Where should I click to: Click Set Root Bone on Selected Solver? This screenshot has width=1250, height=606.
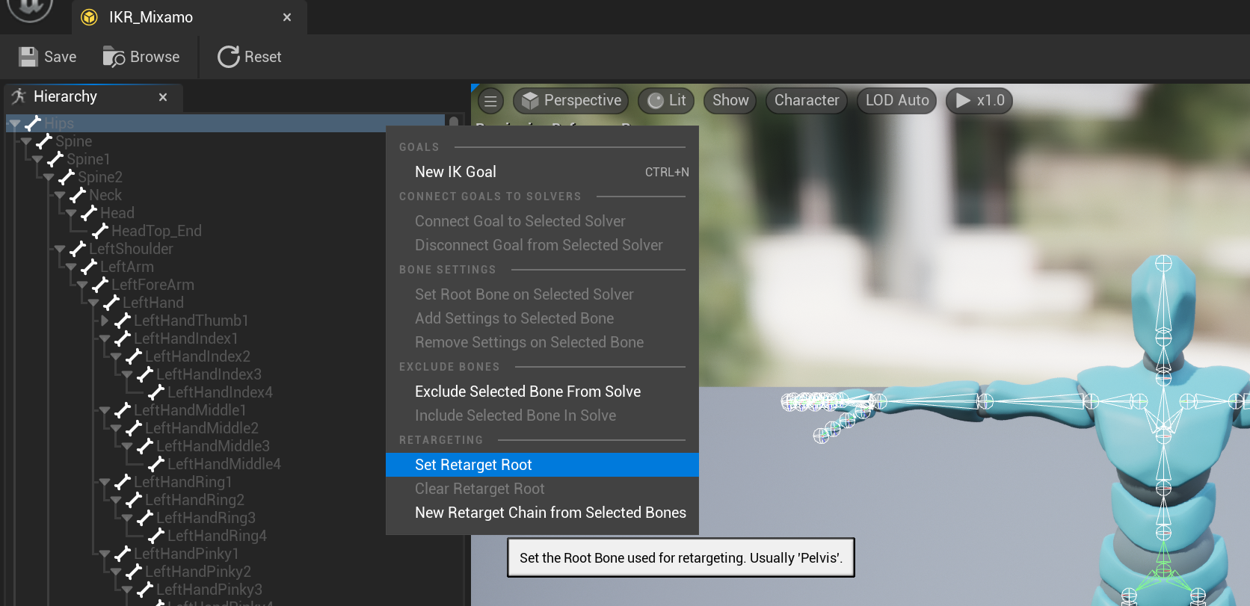(542, 294)
